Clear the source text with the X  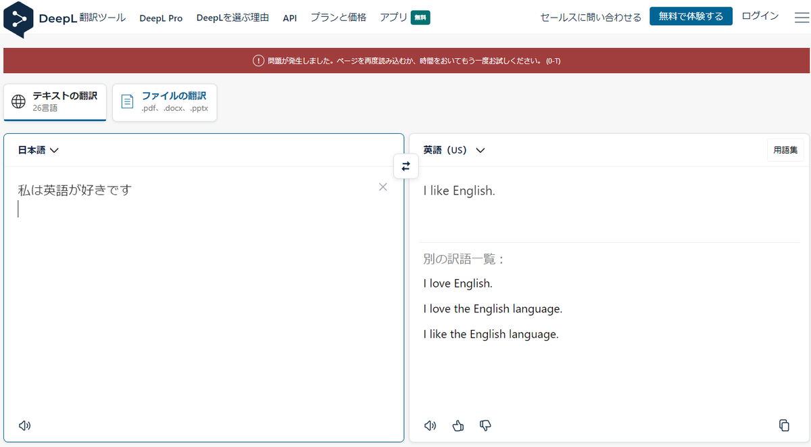383,187
